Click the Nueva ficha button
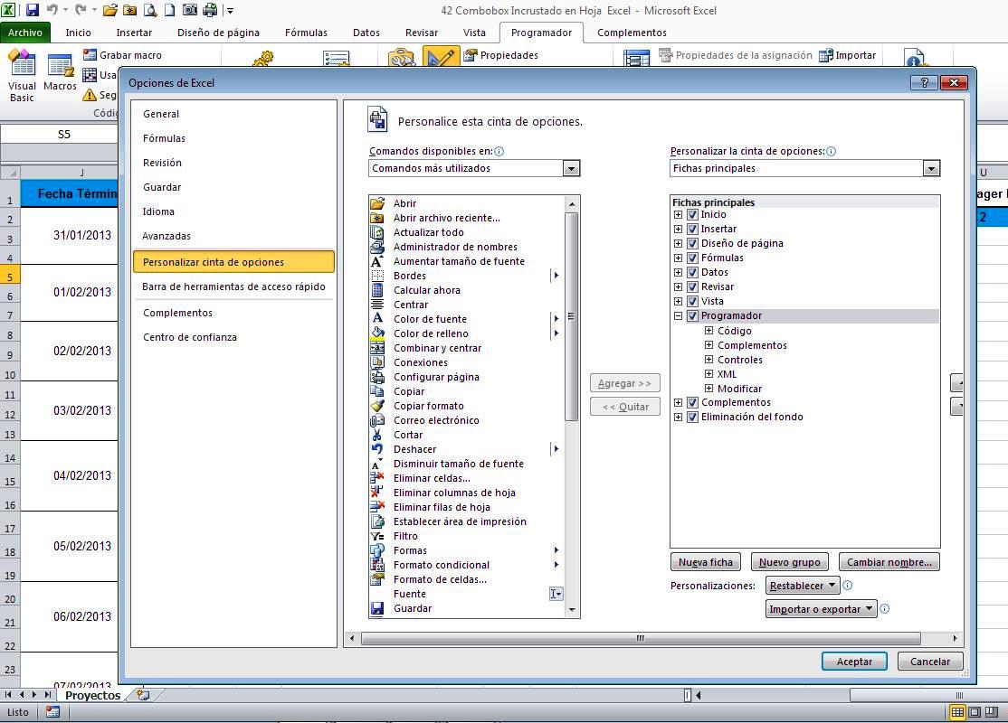 point(705,562)
